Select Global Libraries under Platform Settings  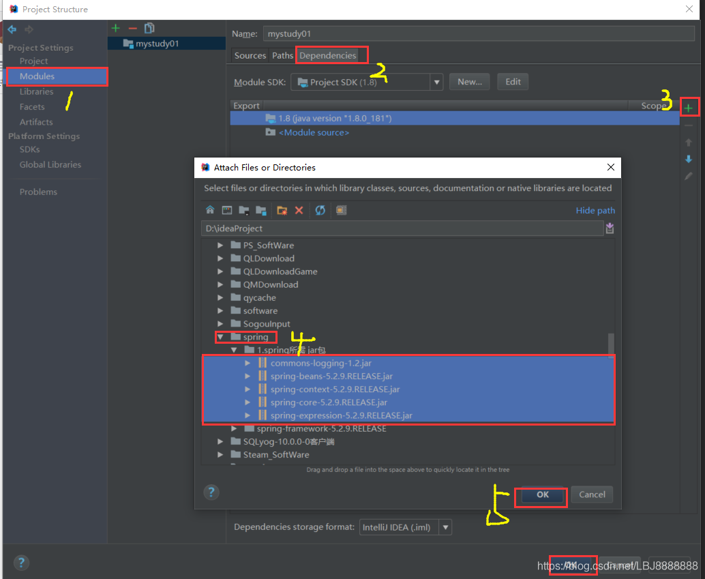[50, 164]
